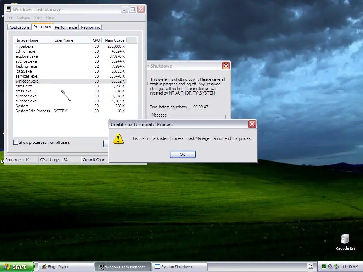Image resolution: width=363 pixels, height=272 pixels.
Task: Click the 11:40 AM taskbar clock
Action: coord(350,267)
